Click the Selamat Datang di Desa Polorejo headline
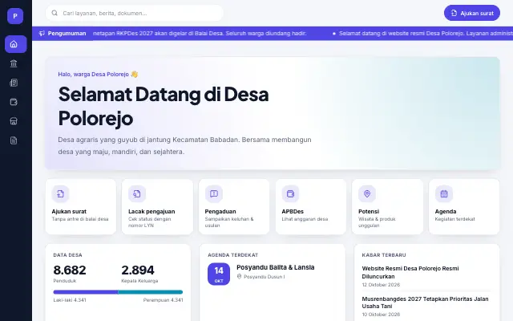513x321 pixels. (164, 106)
